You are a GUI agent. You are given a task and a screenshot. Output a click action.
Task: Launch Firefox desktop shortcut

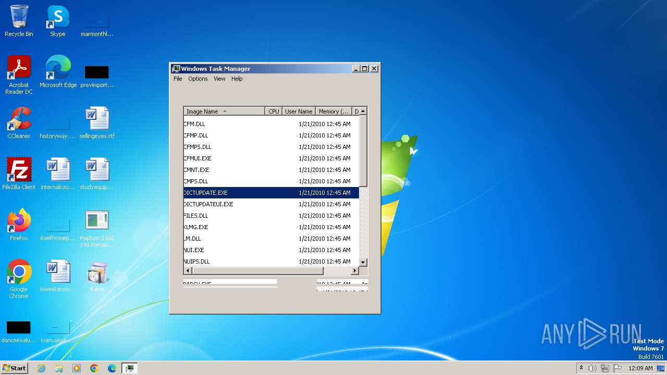tap(19, 225)
